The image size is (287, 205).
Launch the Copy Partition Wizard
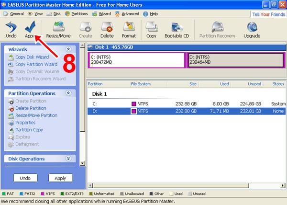[33, 64]
